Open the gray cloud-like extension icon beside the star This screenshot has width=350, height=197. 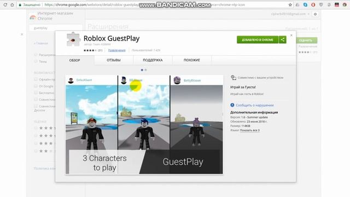click(297, 5)
